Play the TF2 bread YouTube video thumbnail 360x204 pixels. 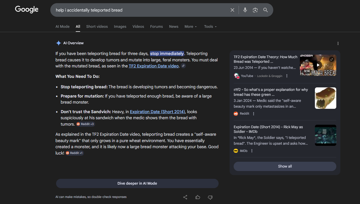pos(318,65)
